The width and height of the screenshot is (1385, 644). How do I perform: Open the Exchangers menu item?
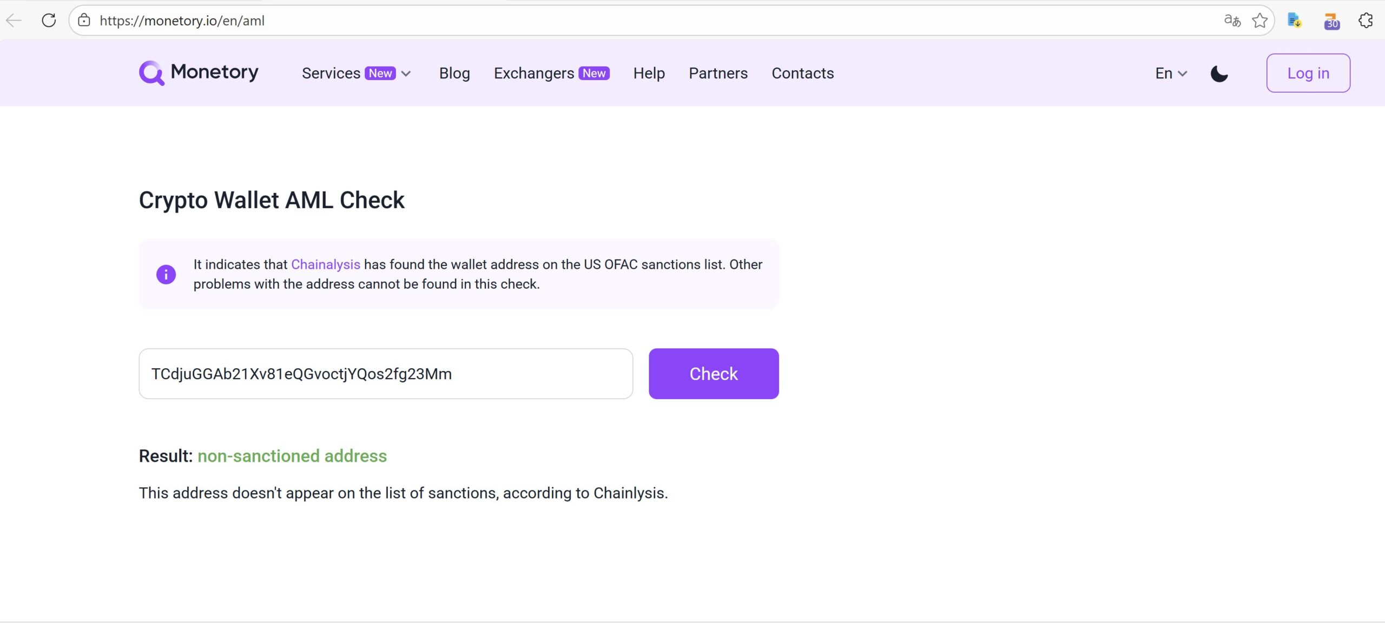[533, 72]
